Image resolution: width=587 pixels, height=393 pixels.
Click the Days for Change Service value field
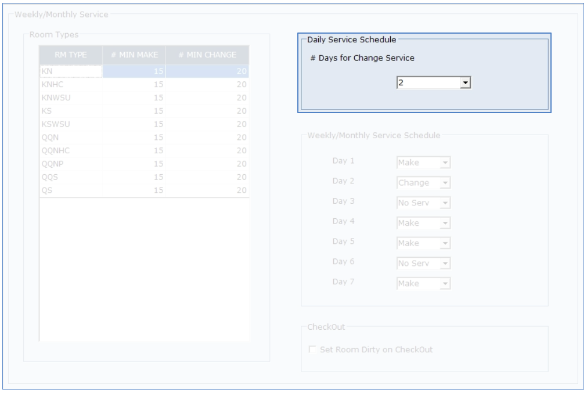coord(427,84)
